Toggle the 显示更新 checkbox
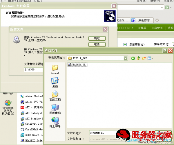Screen dimensions: 174x145 tap(125, 44)
